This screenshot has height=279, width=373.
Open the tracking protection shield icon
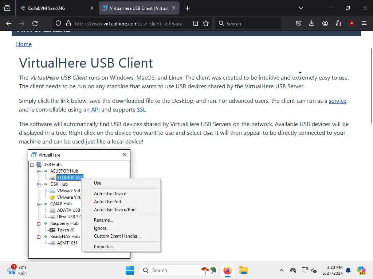click(58, 24)
